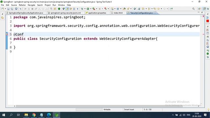210x118 pixels.
Task: Click the Back navigation yellow arrow
Action: [x=158, y=9]
